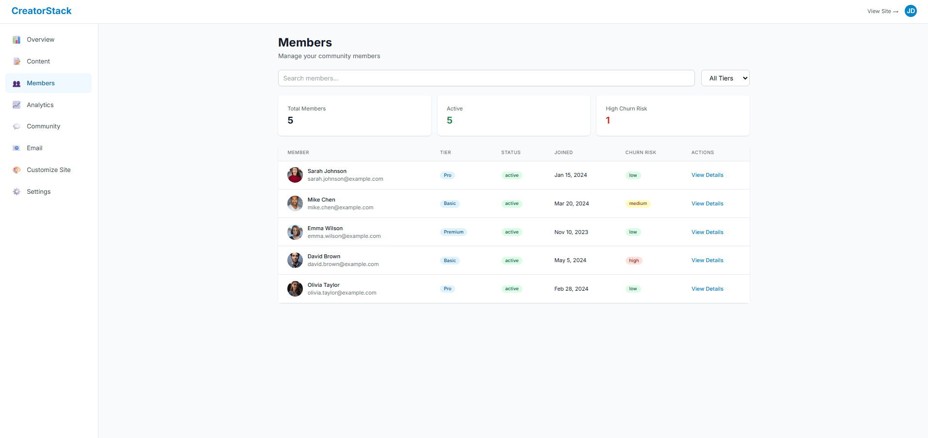Open the All Tiers filter dropdown
The width and height of the screenshot is (928, 438).
pos(725,78)
